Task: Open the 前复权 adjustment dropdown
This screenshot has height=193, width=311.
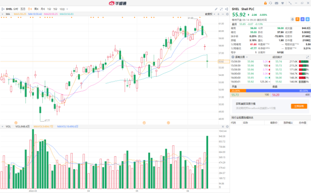Action: pyautogui.click(x=210, y=14)
